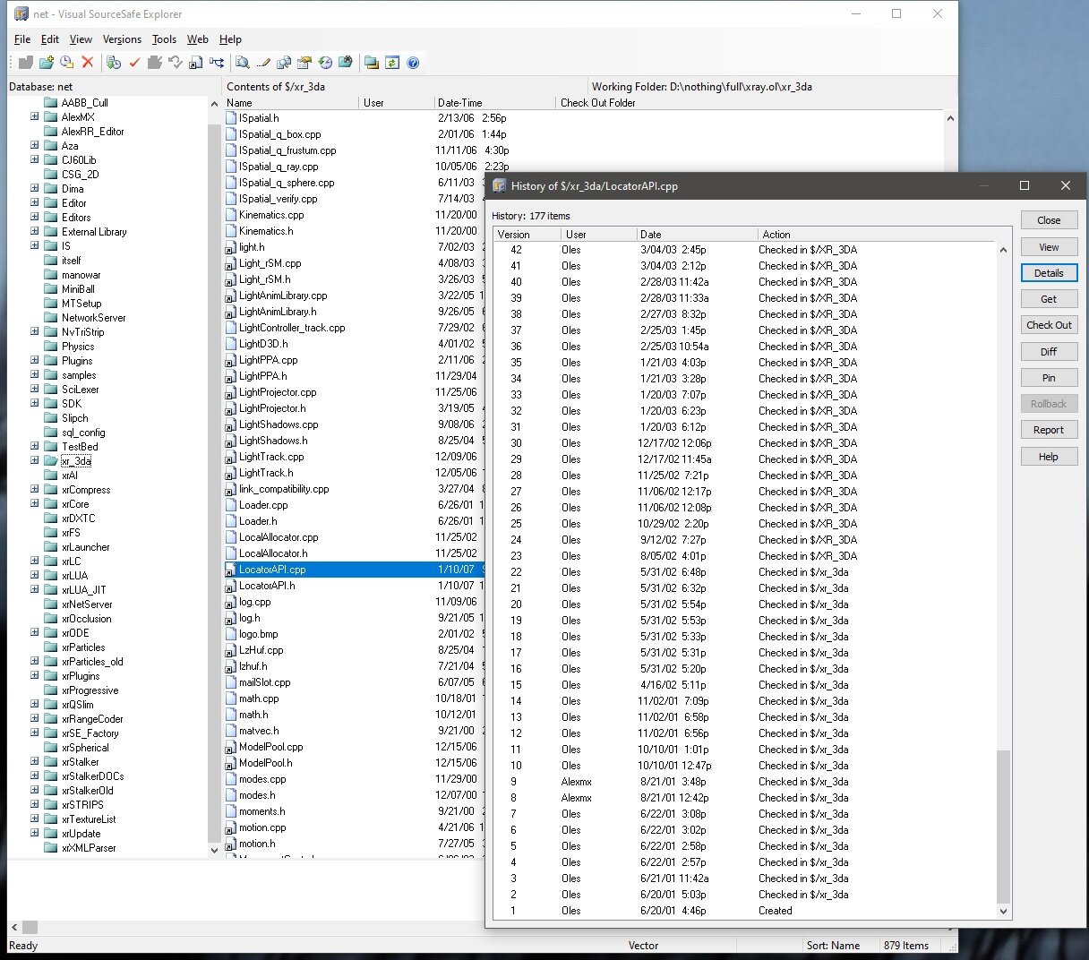Expand the xrParticles_old project node
This screenshot has height=960, width=1089.
pos(34,661)
